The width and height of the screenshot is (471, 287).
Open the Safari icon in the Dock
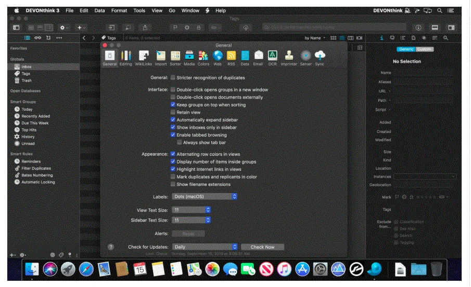pos(86,269)
